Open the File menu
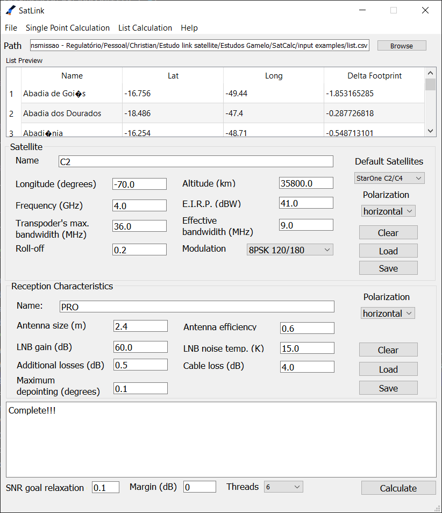 click(x=11, y=28)
